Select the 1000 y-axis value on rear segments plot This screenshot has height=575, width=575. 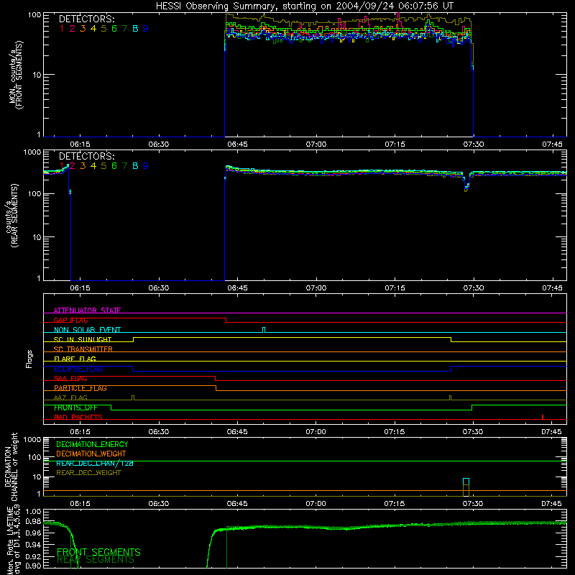pyautogui.click(x=32, y=152)
